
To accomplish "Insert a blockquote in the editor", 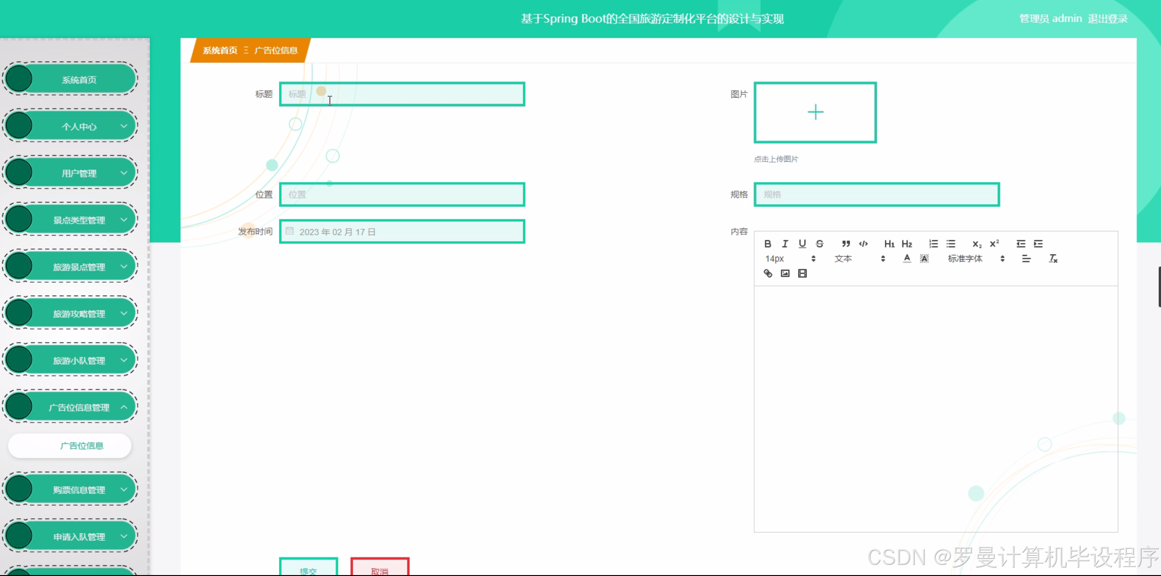I will 846,244.
